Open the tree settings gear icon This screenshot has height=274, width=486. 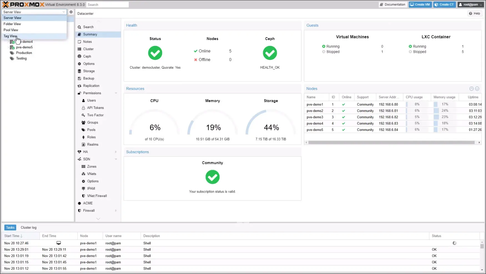(71, 12)
